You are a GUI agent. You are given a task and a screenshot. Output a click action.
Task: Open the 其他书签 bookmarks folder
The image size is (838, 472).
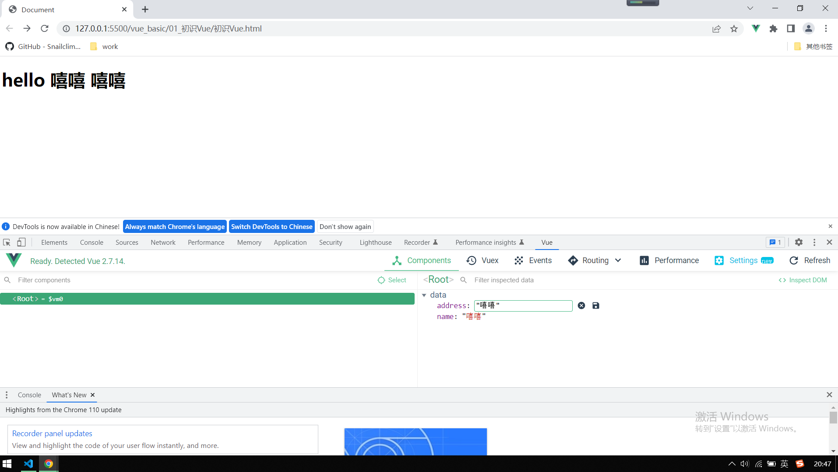tap(813, 46)
